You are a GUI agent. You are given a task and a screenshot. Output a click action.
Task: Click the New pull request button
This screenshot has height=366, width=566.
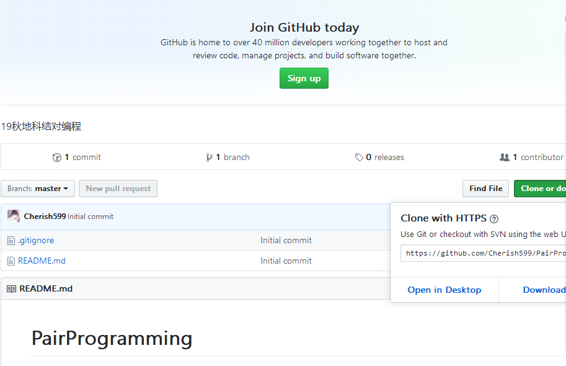[118, 189]
